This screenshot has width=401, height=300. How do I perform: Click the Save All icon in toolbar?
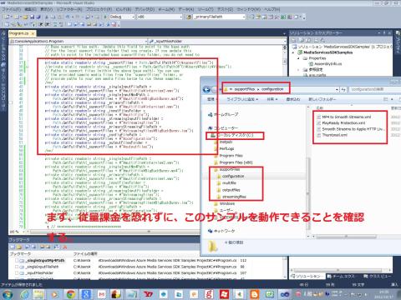tap(38, 17)
